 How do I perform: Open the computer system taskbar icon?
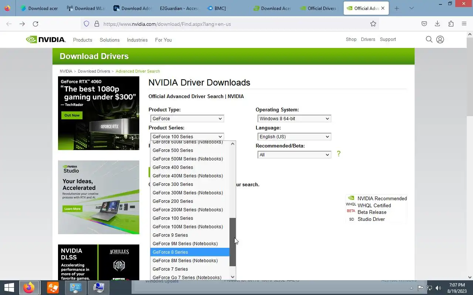tap(99, 287)
